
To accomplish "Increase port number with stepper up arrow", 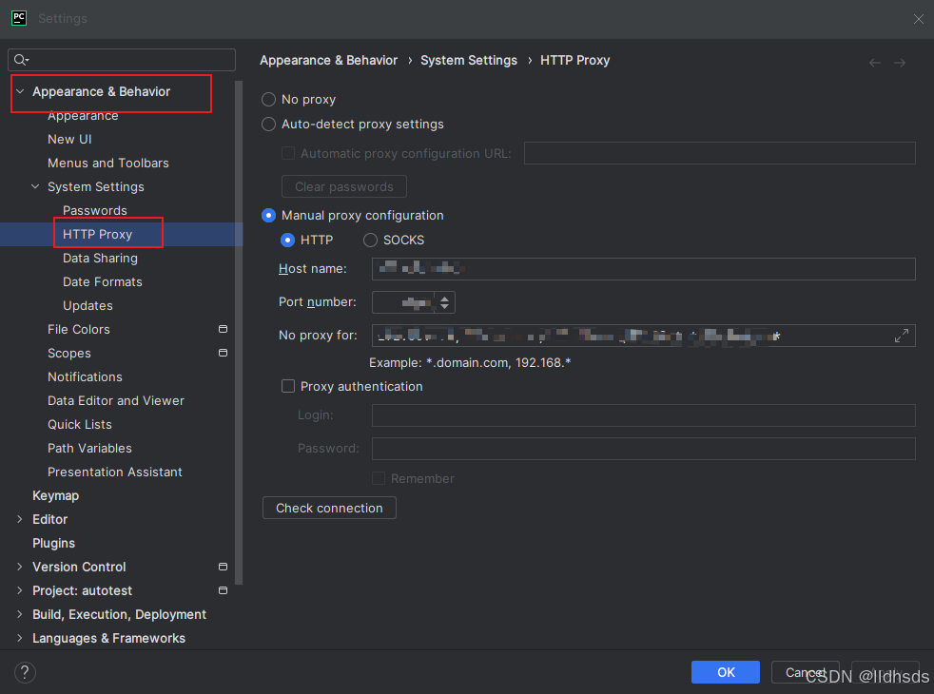I will [444, 299].
